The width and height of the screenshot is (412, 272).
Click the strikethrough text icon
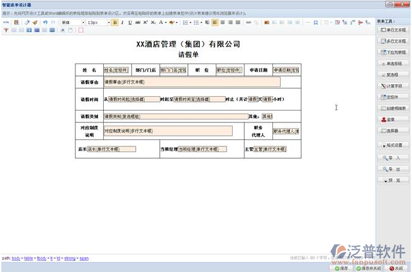(137, 23)
